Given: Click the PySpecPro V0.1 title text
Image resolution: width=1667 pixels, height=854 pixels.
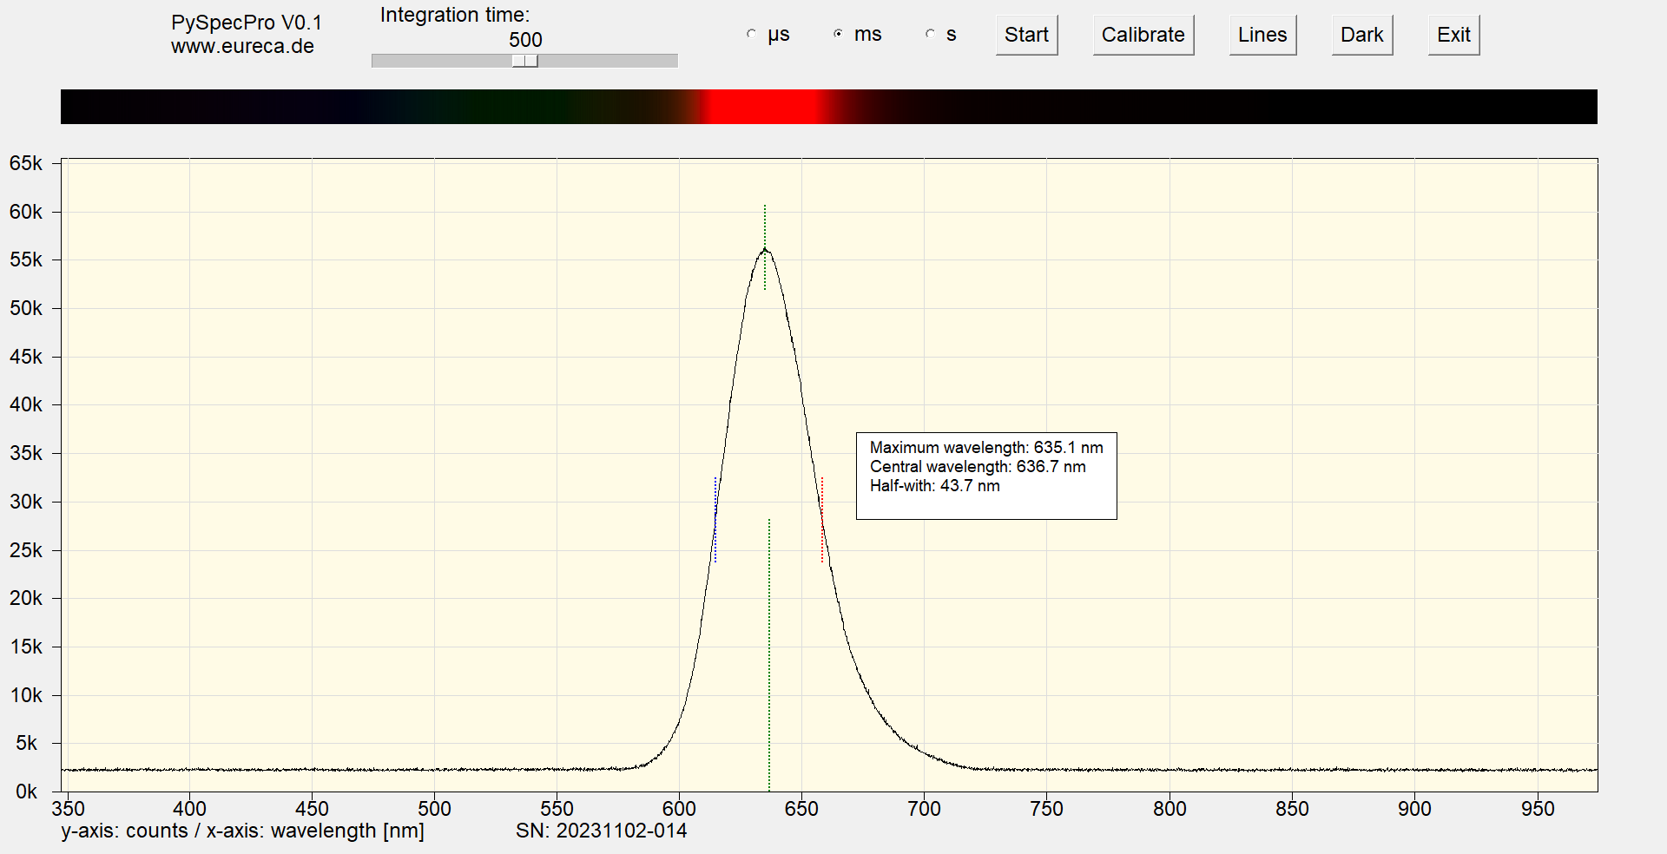Looking at the screenshot, I should click(246, 23).
